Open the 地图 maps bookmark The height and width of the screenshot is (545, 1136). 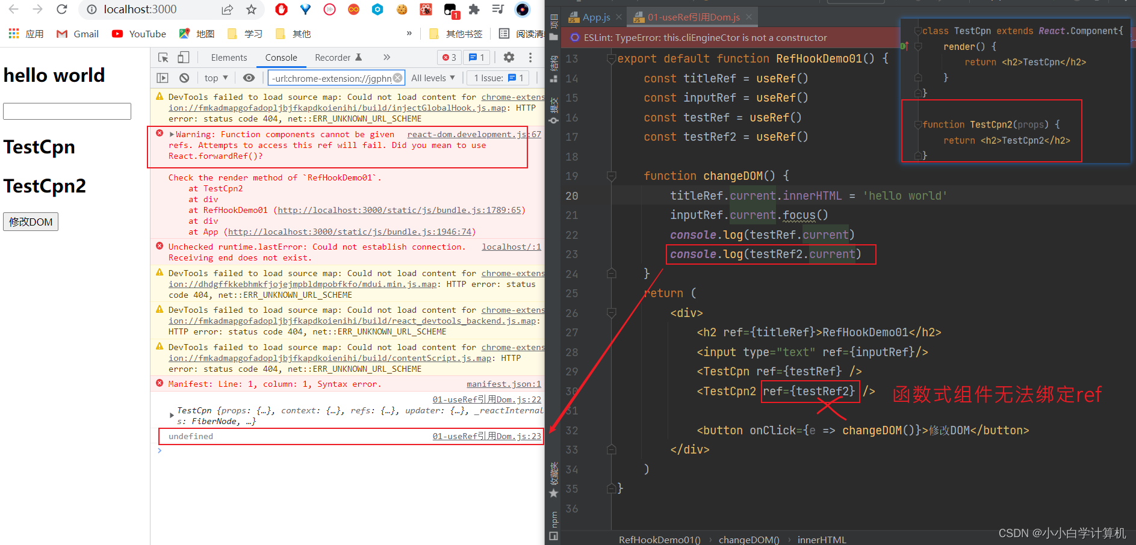click(197, 34)
